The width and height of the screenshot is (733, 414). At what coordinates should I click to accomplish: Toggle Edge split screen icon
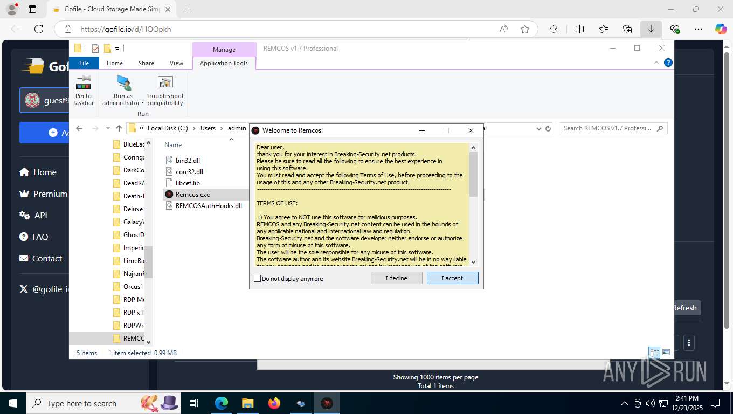[579, 29]
